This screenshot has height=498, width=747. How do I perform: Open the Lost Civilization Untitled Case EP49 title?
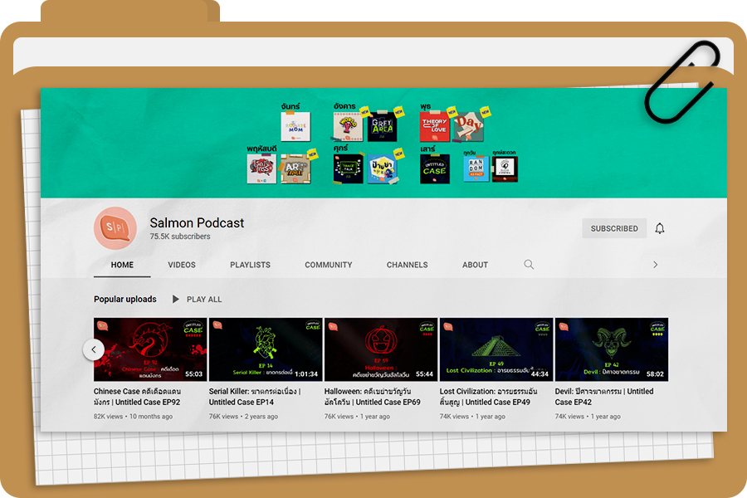tap(488, 397)
